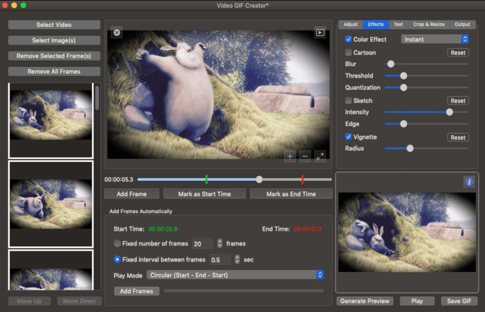
Task: Open the Text tab
Action: [398, 24]
